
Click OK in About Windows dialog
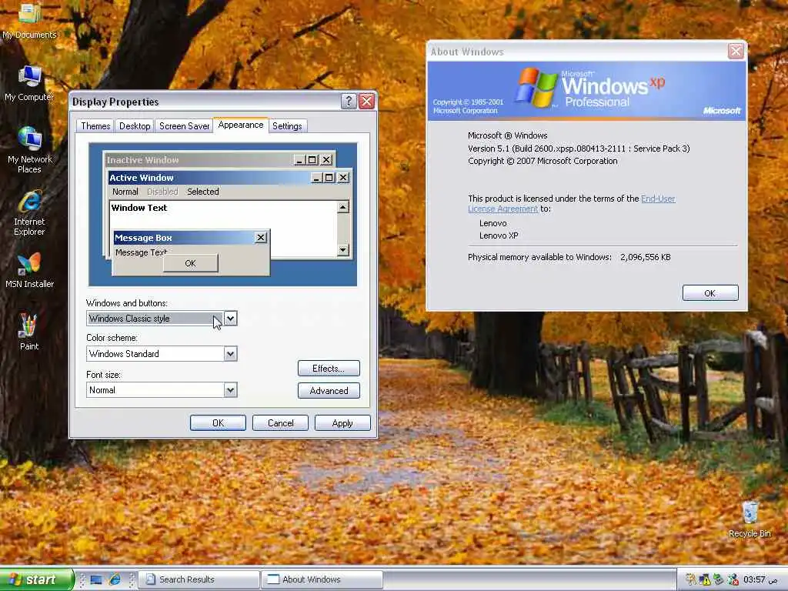710,293
